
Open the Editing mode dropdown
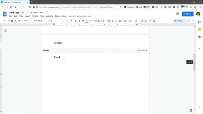pyautogui.click(x=182, y=21)
